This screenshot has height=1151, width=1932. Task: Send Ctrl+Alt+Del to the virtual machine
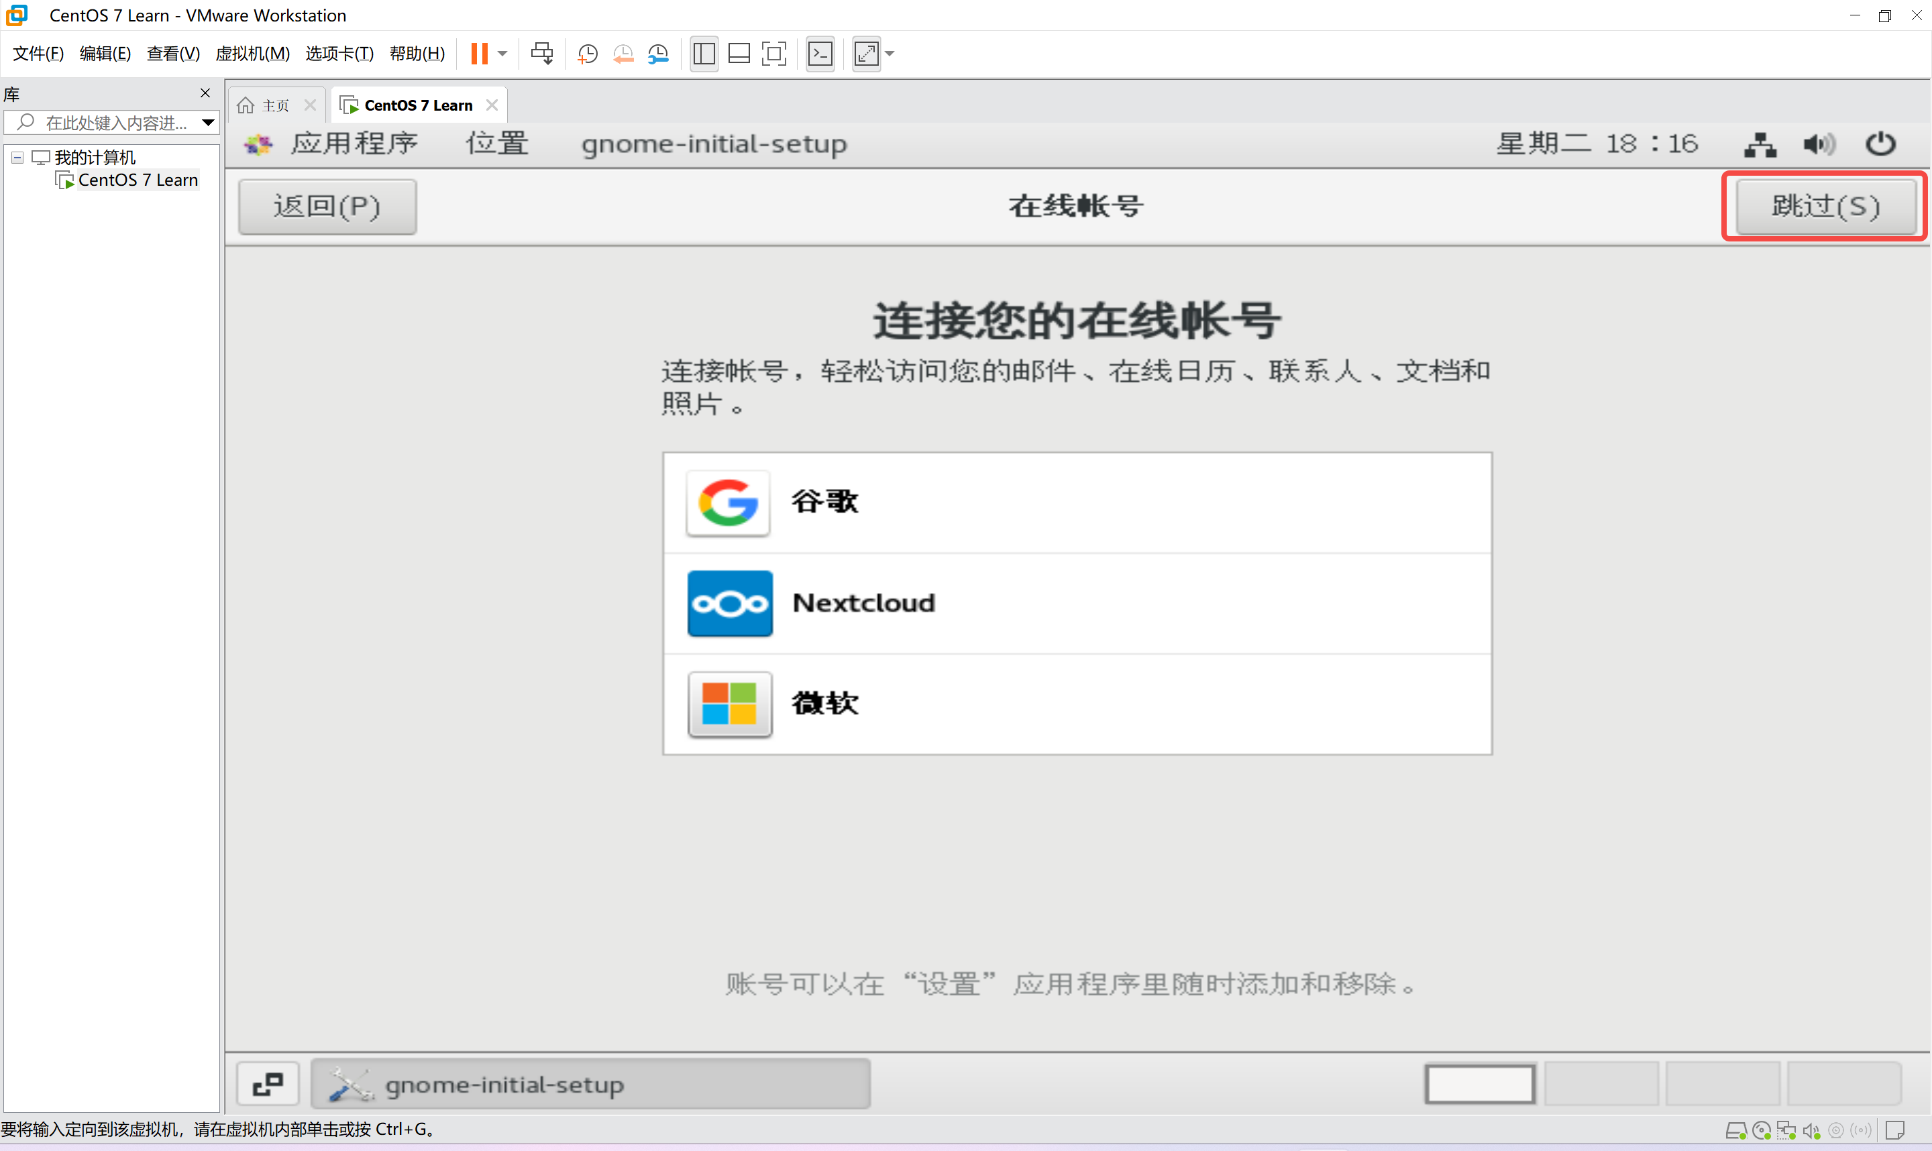541,54
